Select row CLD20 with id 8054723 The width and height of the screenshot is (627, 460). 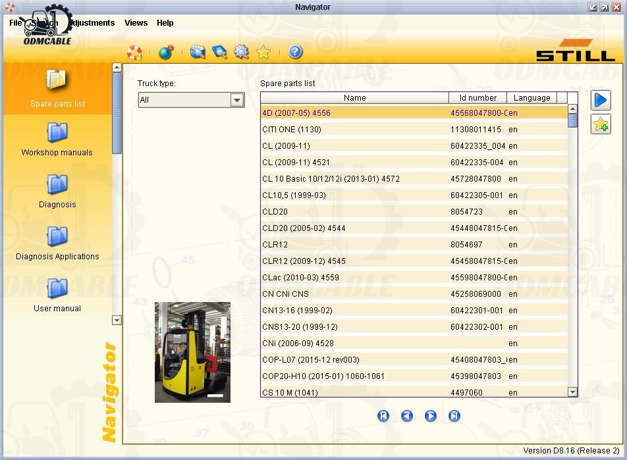[414, 211]
